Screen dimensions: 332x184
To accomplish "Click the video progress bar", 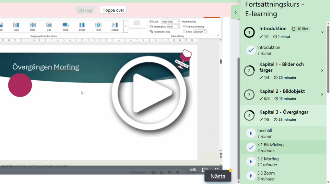I will (97, 169).
